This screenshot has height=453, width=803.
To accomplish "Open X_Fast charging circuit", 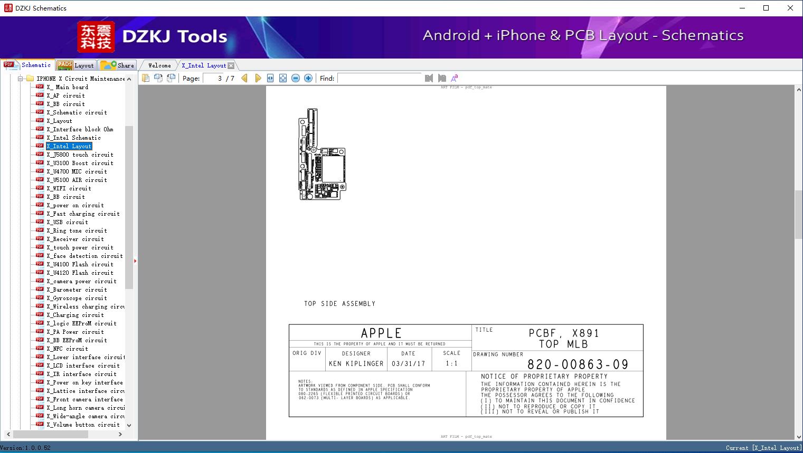I will (83, 214).
